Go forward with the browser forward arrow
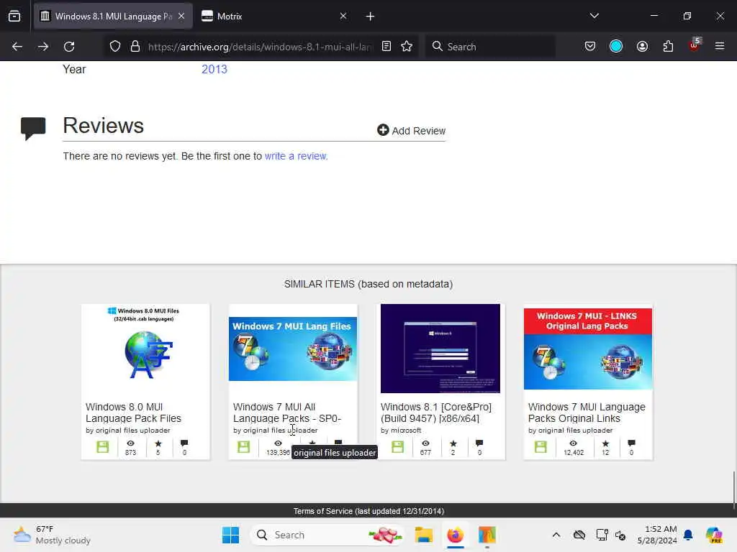 [x=43, y=47]
